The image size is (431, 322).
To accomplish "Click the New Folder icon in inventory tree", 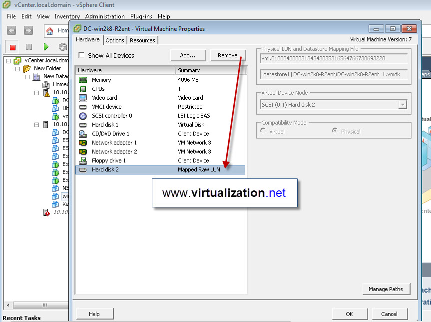I will click(x=27, y=68).
